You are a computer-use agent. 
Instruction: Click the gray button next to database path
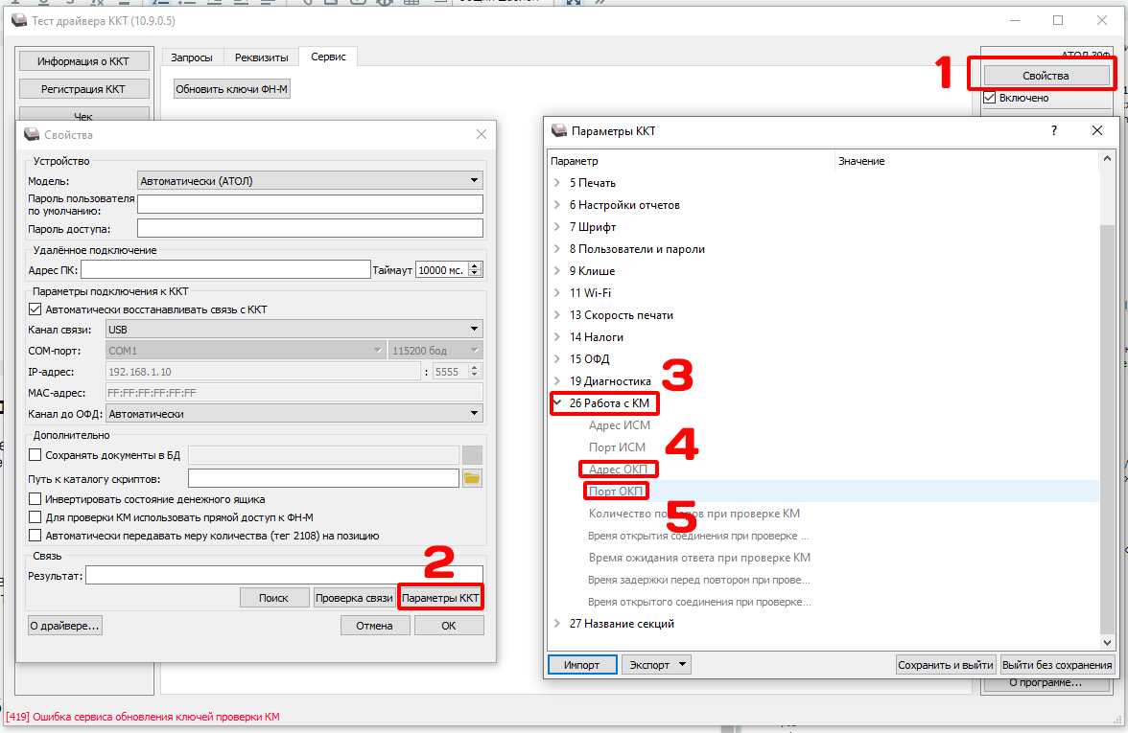pyautogui.click(x=472, y=455)
